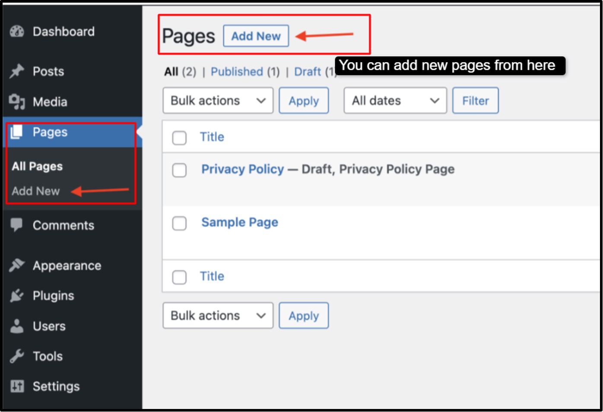Screen dimensions: 603x412
Task: Open the All dates filter dropdown
Action: pyautogui.click(x=394, y=101)
